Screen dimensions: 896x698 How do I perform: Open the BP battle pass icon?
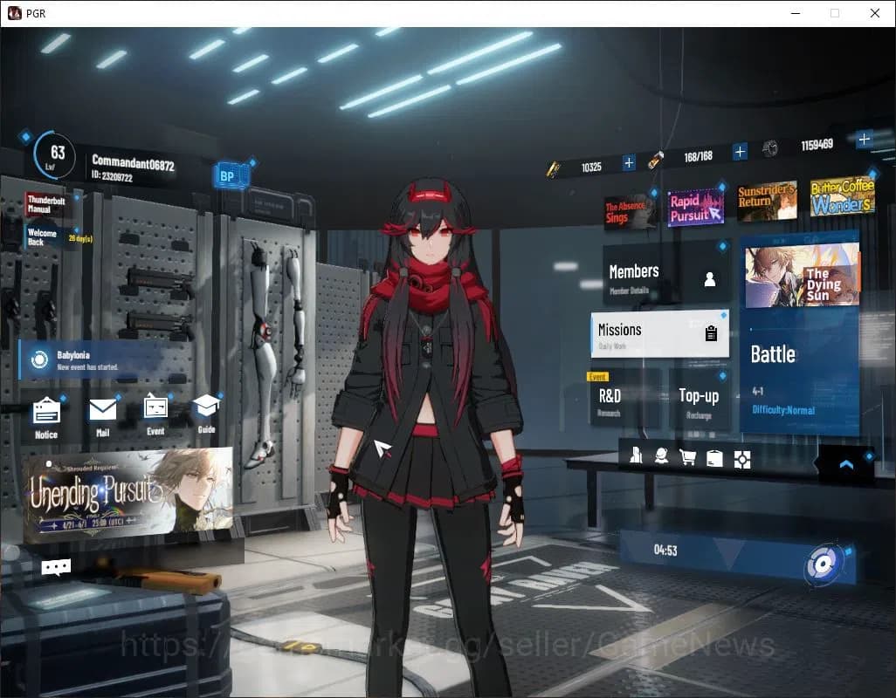[x=231, y=175]
